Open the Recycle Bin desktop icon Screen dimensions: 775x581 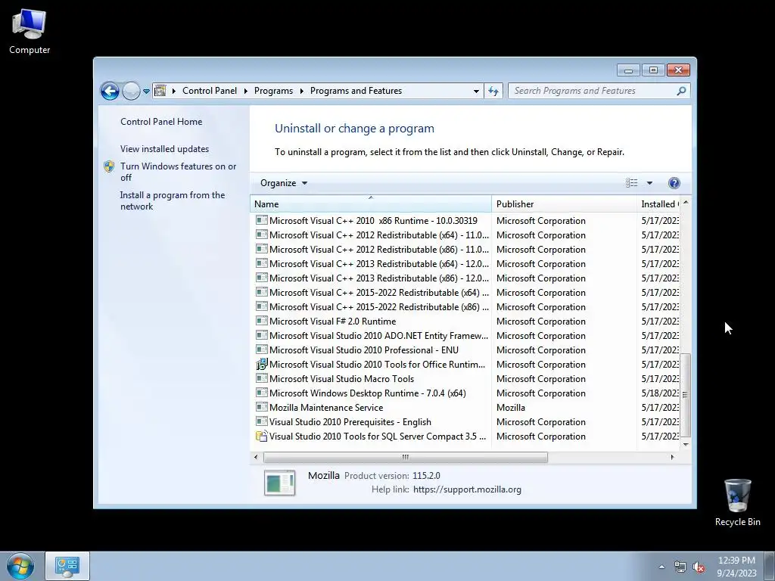coord(737,502)
